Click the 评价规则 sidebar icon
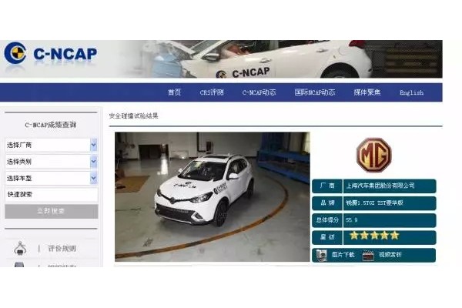 [20, 248]
